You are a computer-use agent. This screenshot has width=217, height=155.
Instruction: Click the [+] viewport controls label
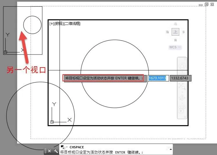click(x=52, y=23)
